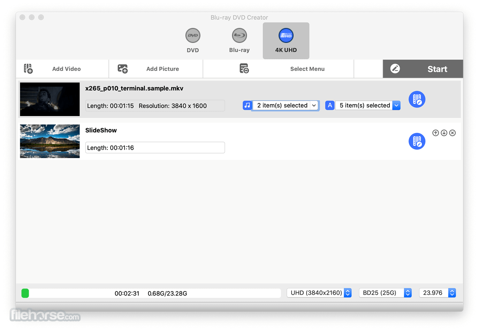Click the Length field of the SlideShow
Image resolution: width=479 pixels, height=331 pixels.
click(155, 147)
